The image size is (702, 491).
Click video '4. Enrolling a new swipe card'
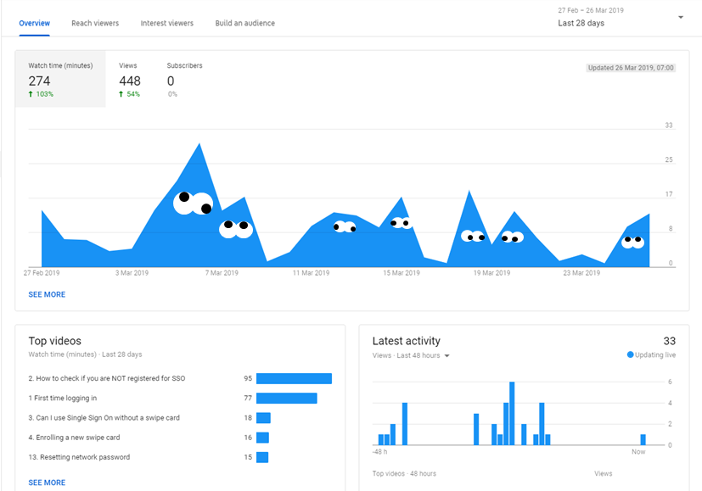[x=75, y=438]
